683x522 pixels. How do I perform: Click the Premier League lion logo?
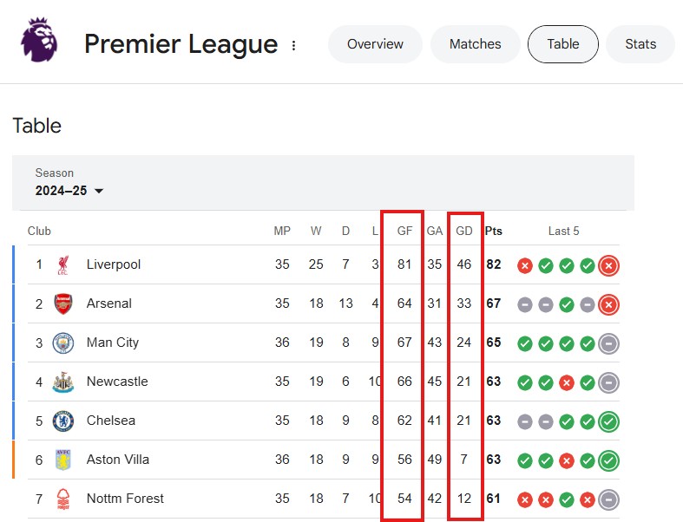pos(41,42)
